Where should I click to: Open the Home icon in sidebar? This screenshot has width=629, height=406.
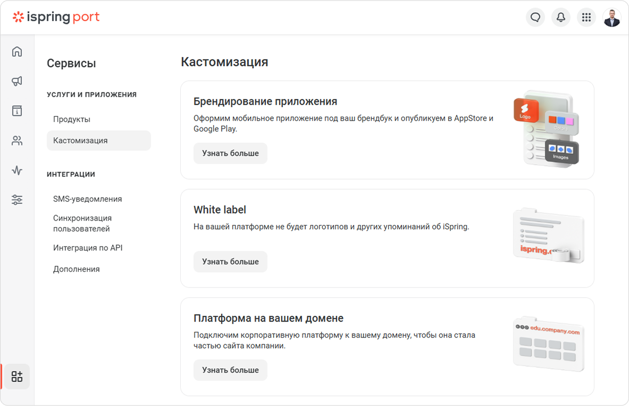[17, 52]
